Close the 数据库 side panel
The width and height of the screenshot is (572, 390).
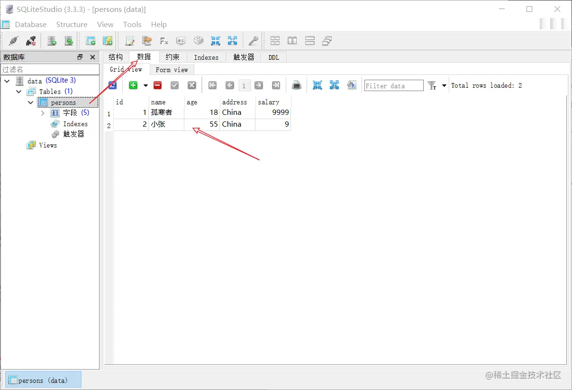(x=92, y=57)
